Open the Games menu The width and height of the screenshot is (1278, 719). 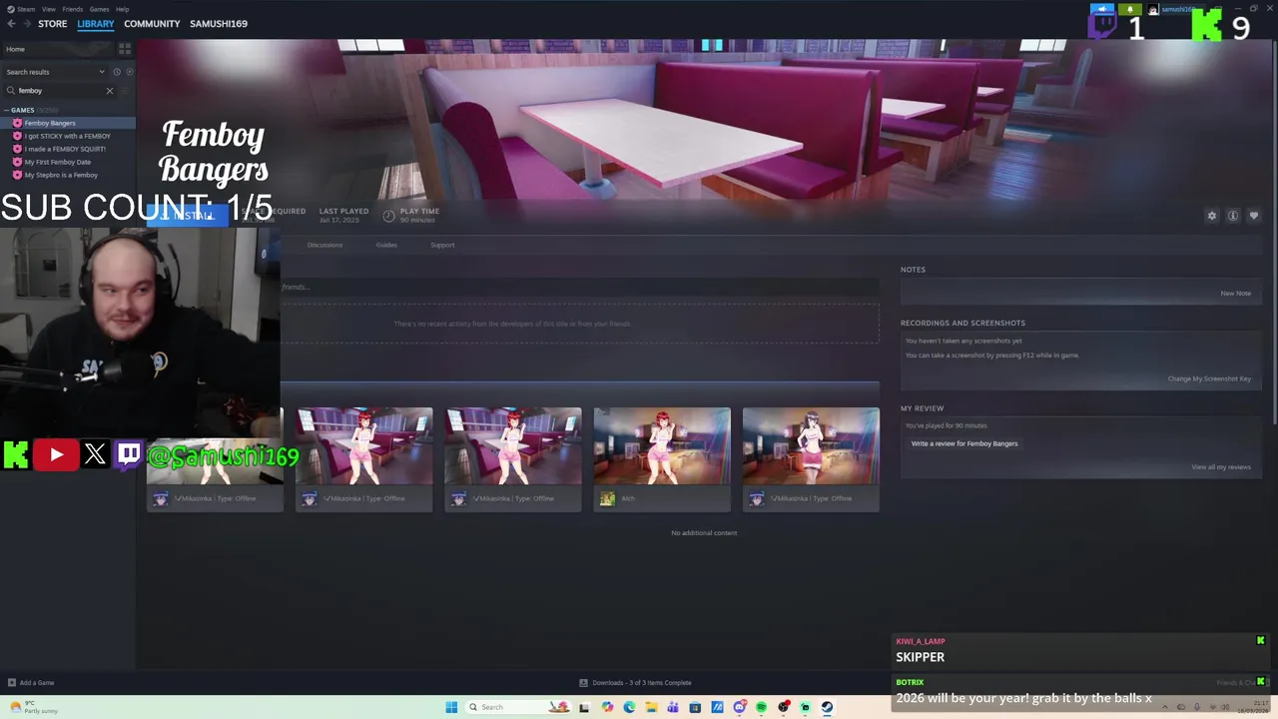(x=99, y=9)
